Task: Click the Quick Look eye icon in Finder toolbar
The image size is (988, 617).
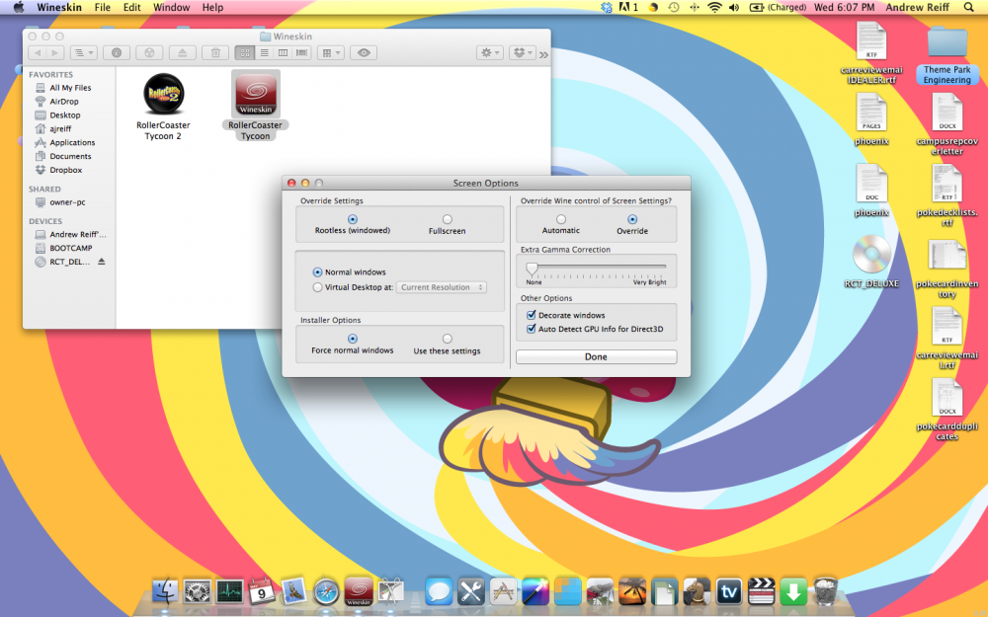Action: tap(364, 52)
